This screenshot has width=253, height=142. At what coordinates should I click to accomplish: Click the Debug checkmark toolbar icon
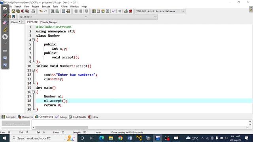point(113,11)
